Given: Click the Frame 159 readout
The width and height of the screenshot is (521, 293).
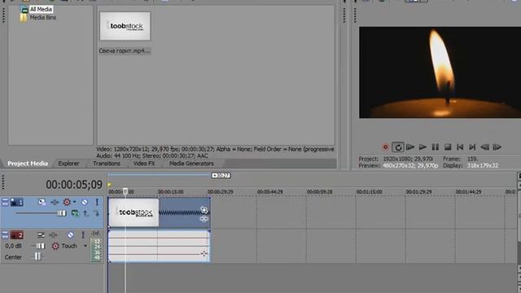Looking at the screenshot, I should (460, 159).
